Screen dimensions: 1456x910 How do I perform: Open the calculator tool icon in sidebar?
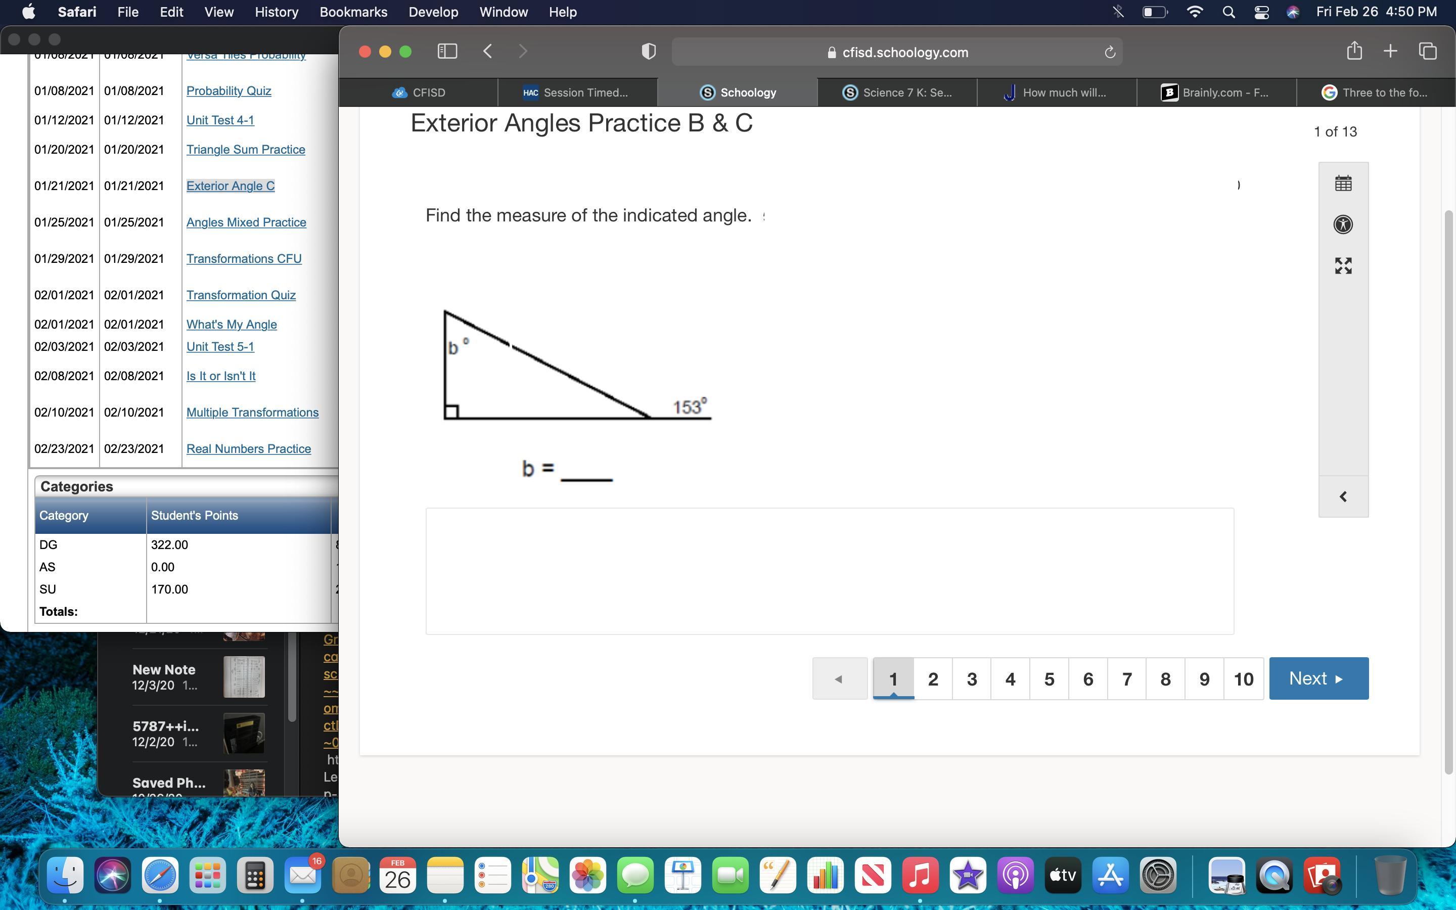point(1343,183)
